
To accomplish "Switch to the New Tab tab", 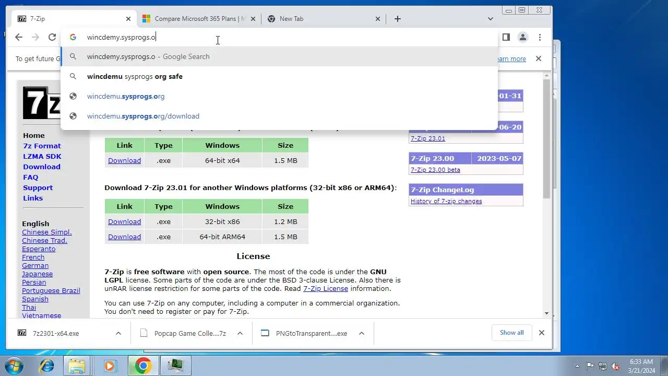I will [324, 19].
